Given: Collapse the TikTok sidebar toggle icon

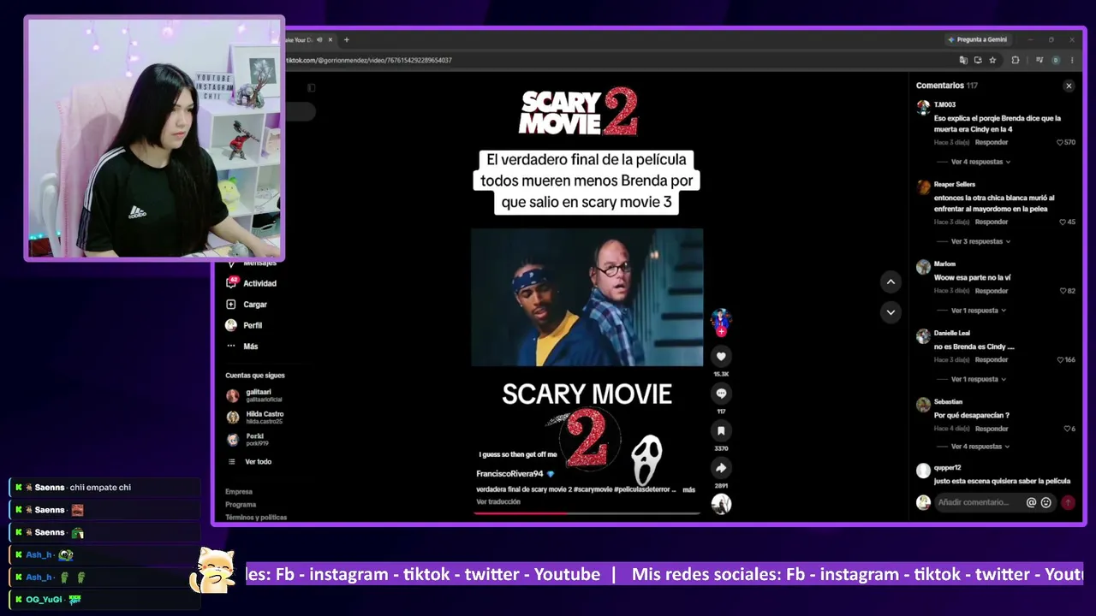Looking at the screenshot, I should [311, 87].
